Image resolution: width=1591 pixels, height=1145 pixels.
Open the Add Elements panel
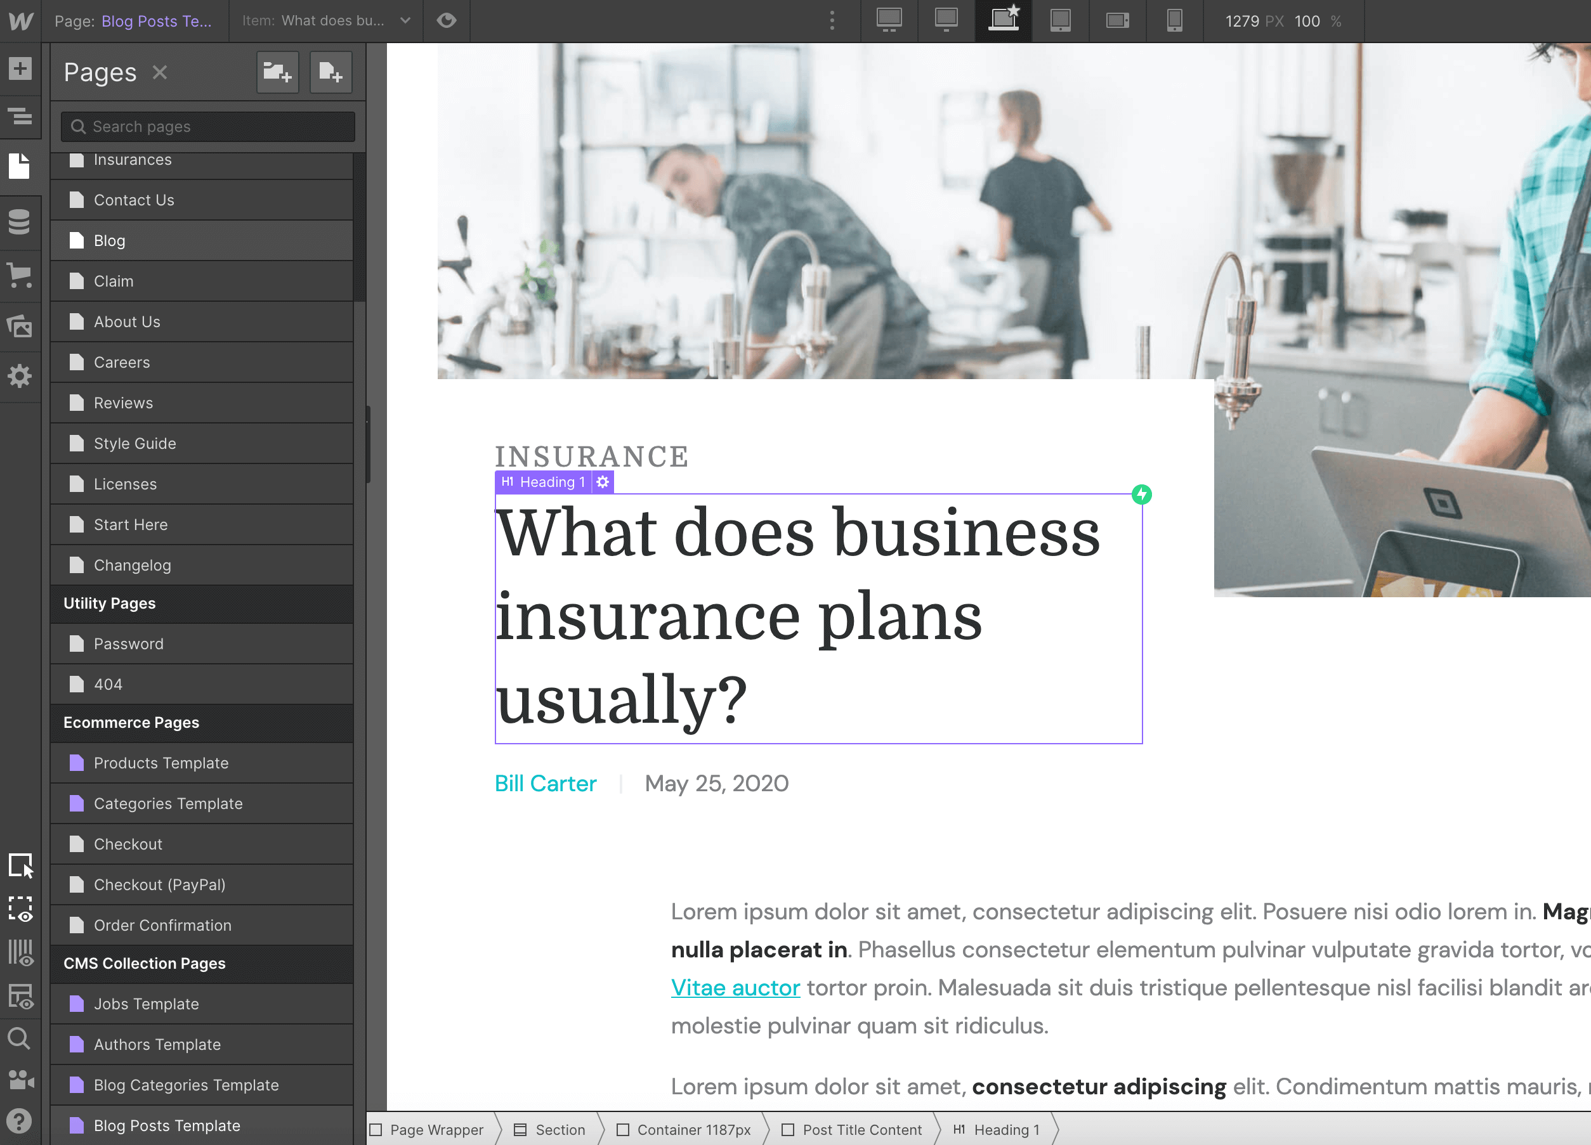20,68
